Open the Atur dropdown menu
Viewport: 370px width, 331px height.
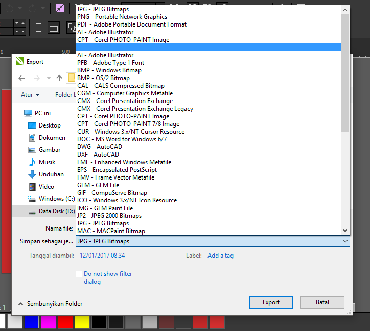30,95
